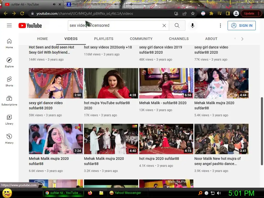Switch to the channel HOME tab
Image resolution: width=264 pixels, height=198 pixels.
coord(43,39)
